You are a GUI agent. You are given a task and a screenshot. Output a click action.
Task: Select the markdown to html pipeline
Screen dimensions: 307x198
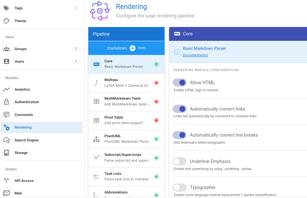tap(126, 48)
